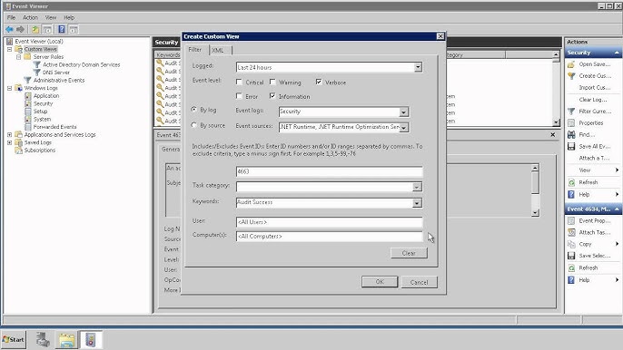
Task: Check the Critical event level checkbox
Action: point(239,83)
